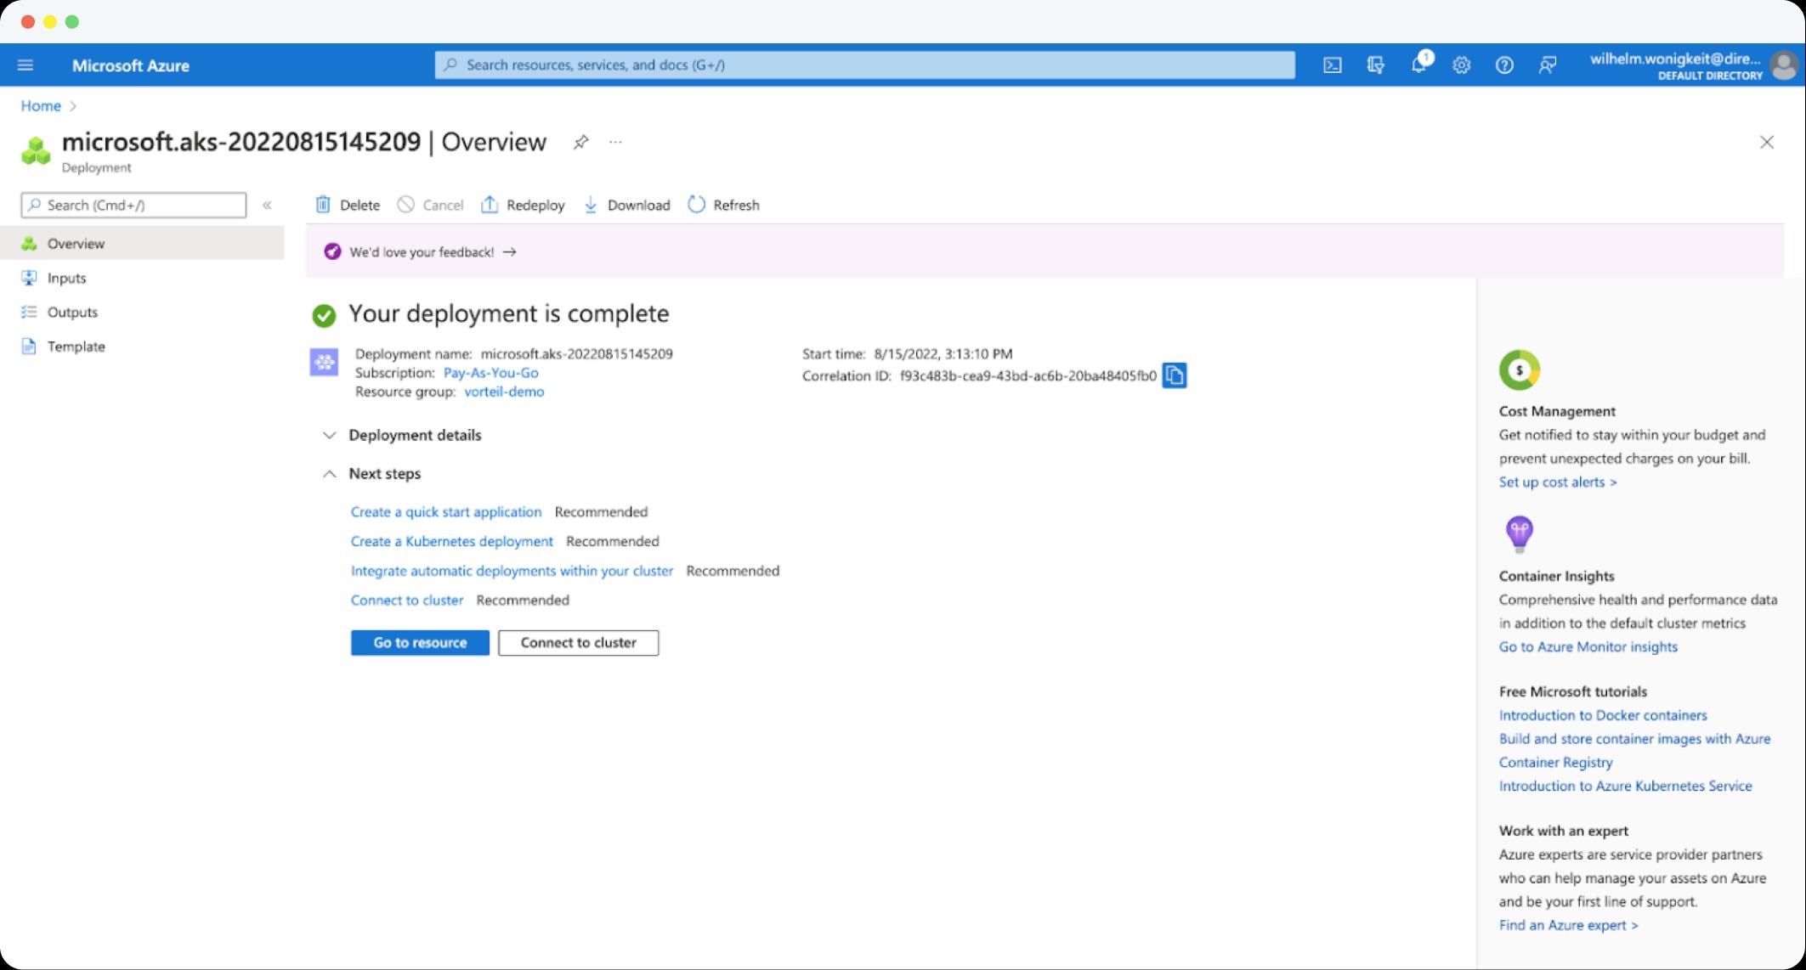The width and height of the screenshot is (1806, 970).
Task: Open the Pay-As-You-Go subscription link
Action: point(490,373)
